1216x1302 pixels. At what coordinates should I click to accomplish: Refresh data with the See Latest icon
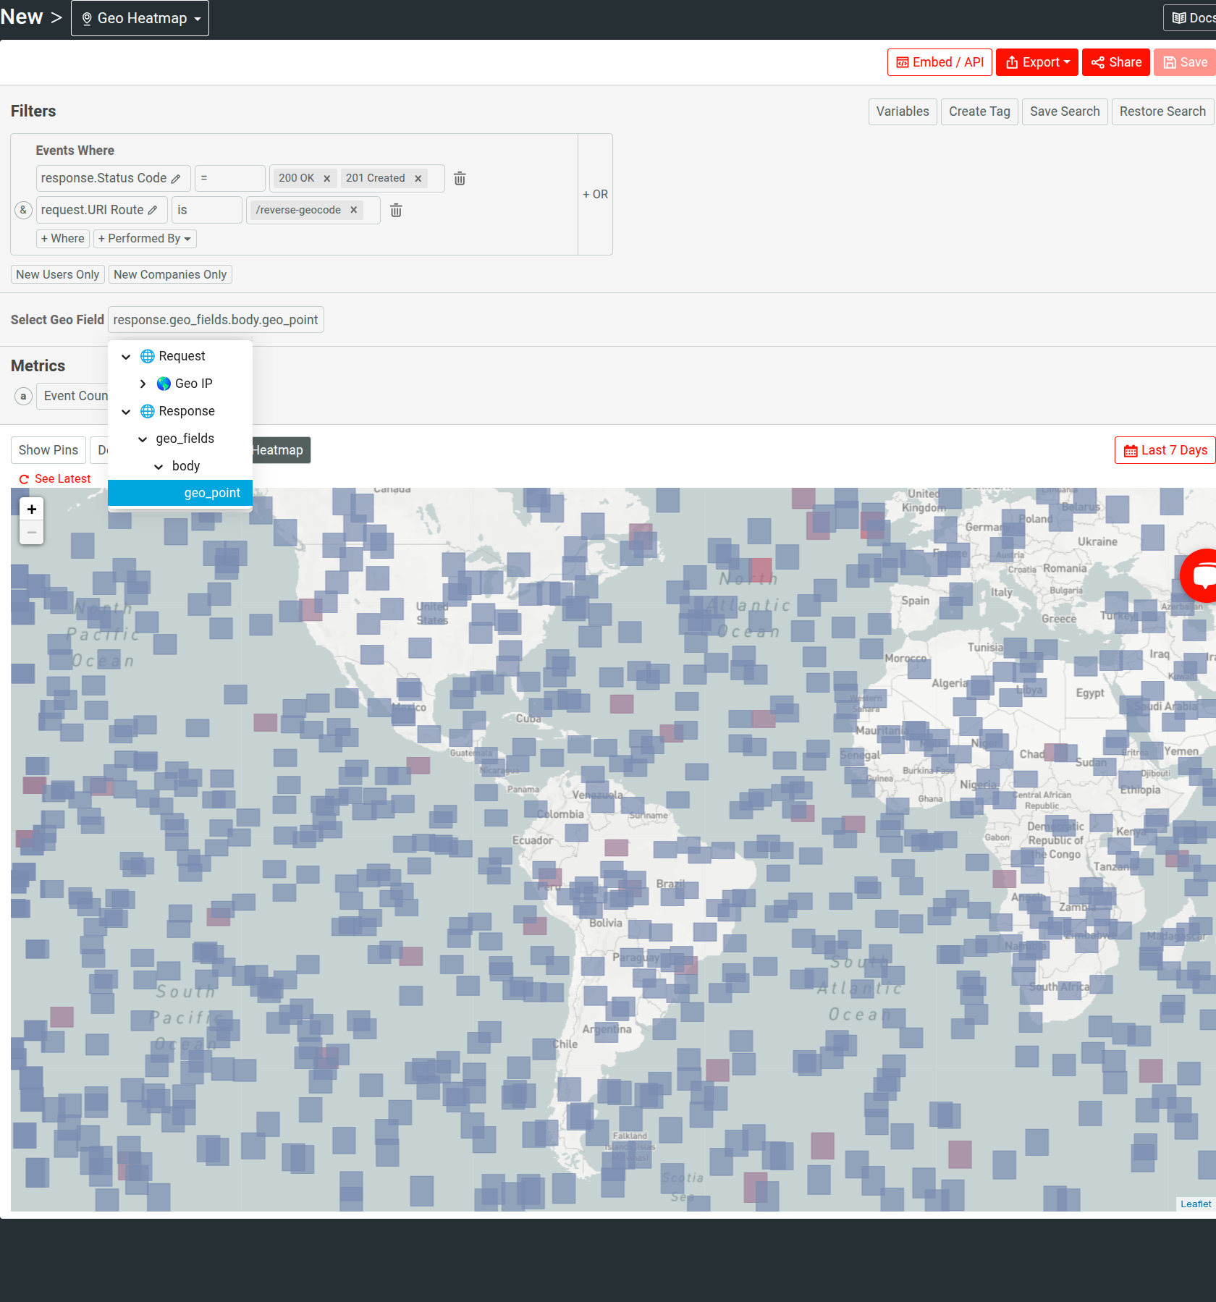pos(23,478)
